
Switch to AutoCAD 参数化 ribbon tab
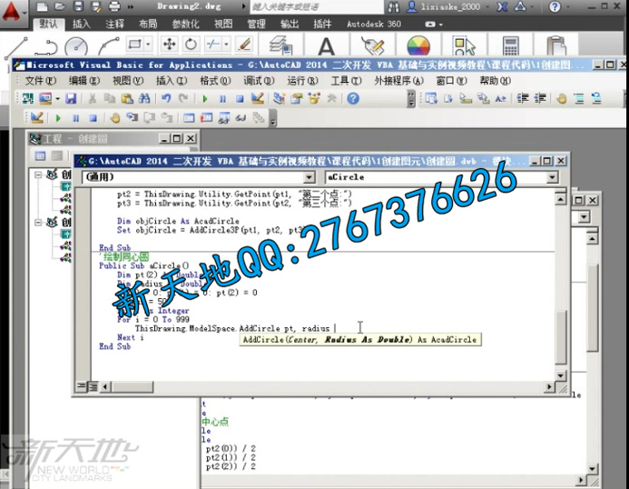185,25
